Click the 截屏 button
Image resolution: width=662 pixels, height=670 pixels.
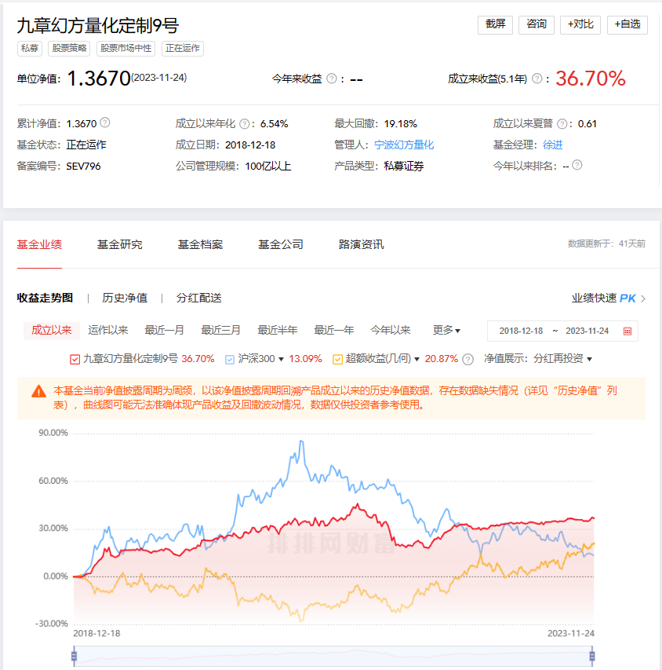(495, 24)
